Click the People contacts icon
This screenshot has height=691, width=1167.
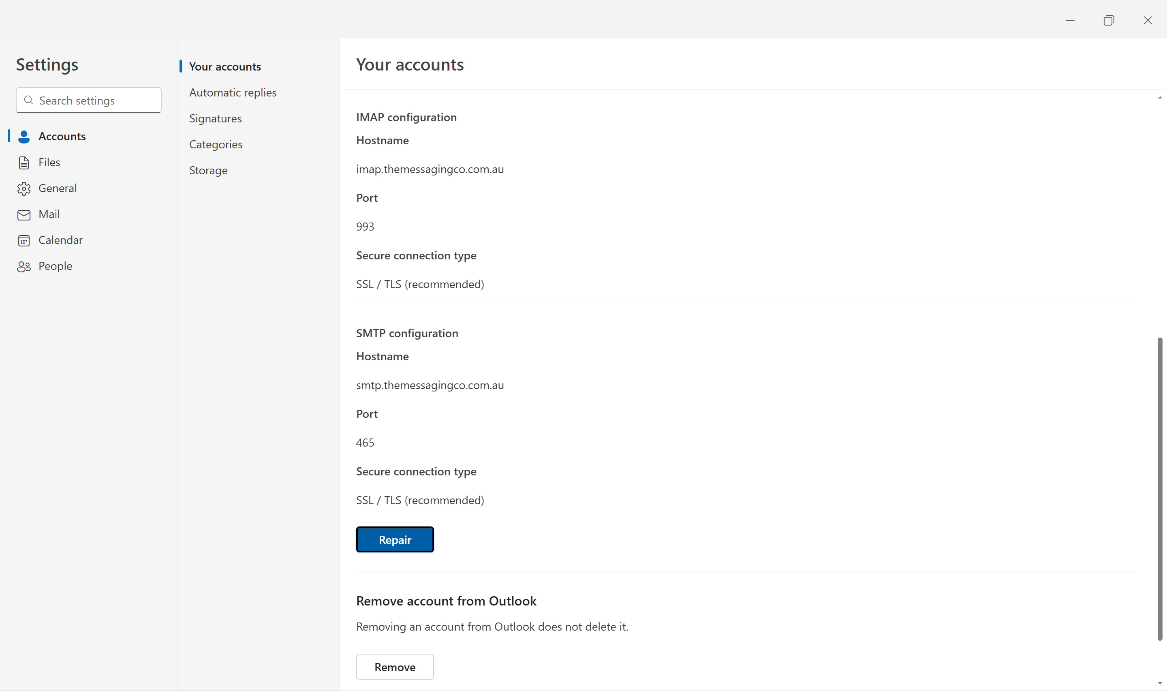click(x=24, y=266)
